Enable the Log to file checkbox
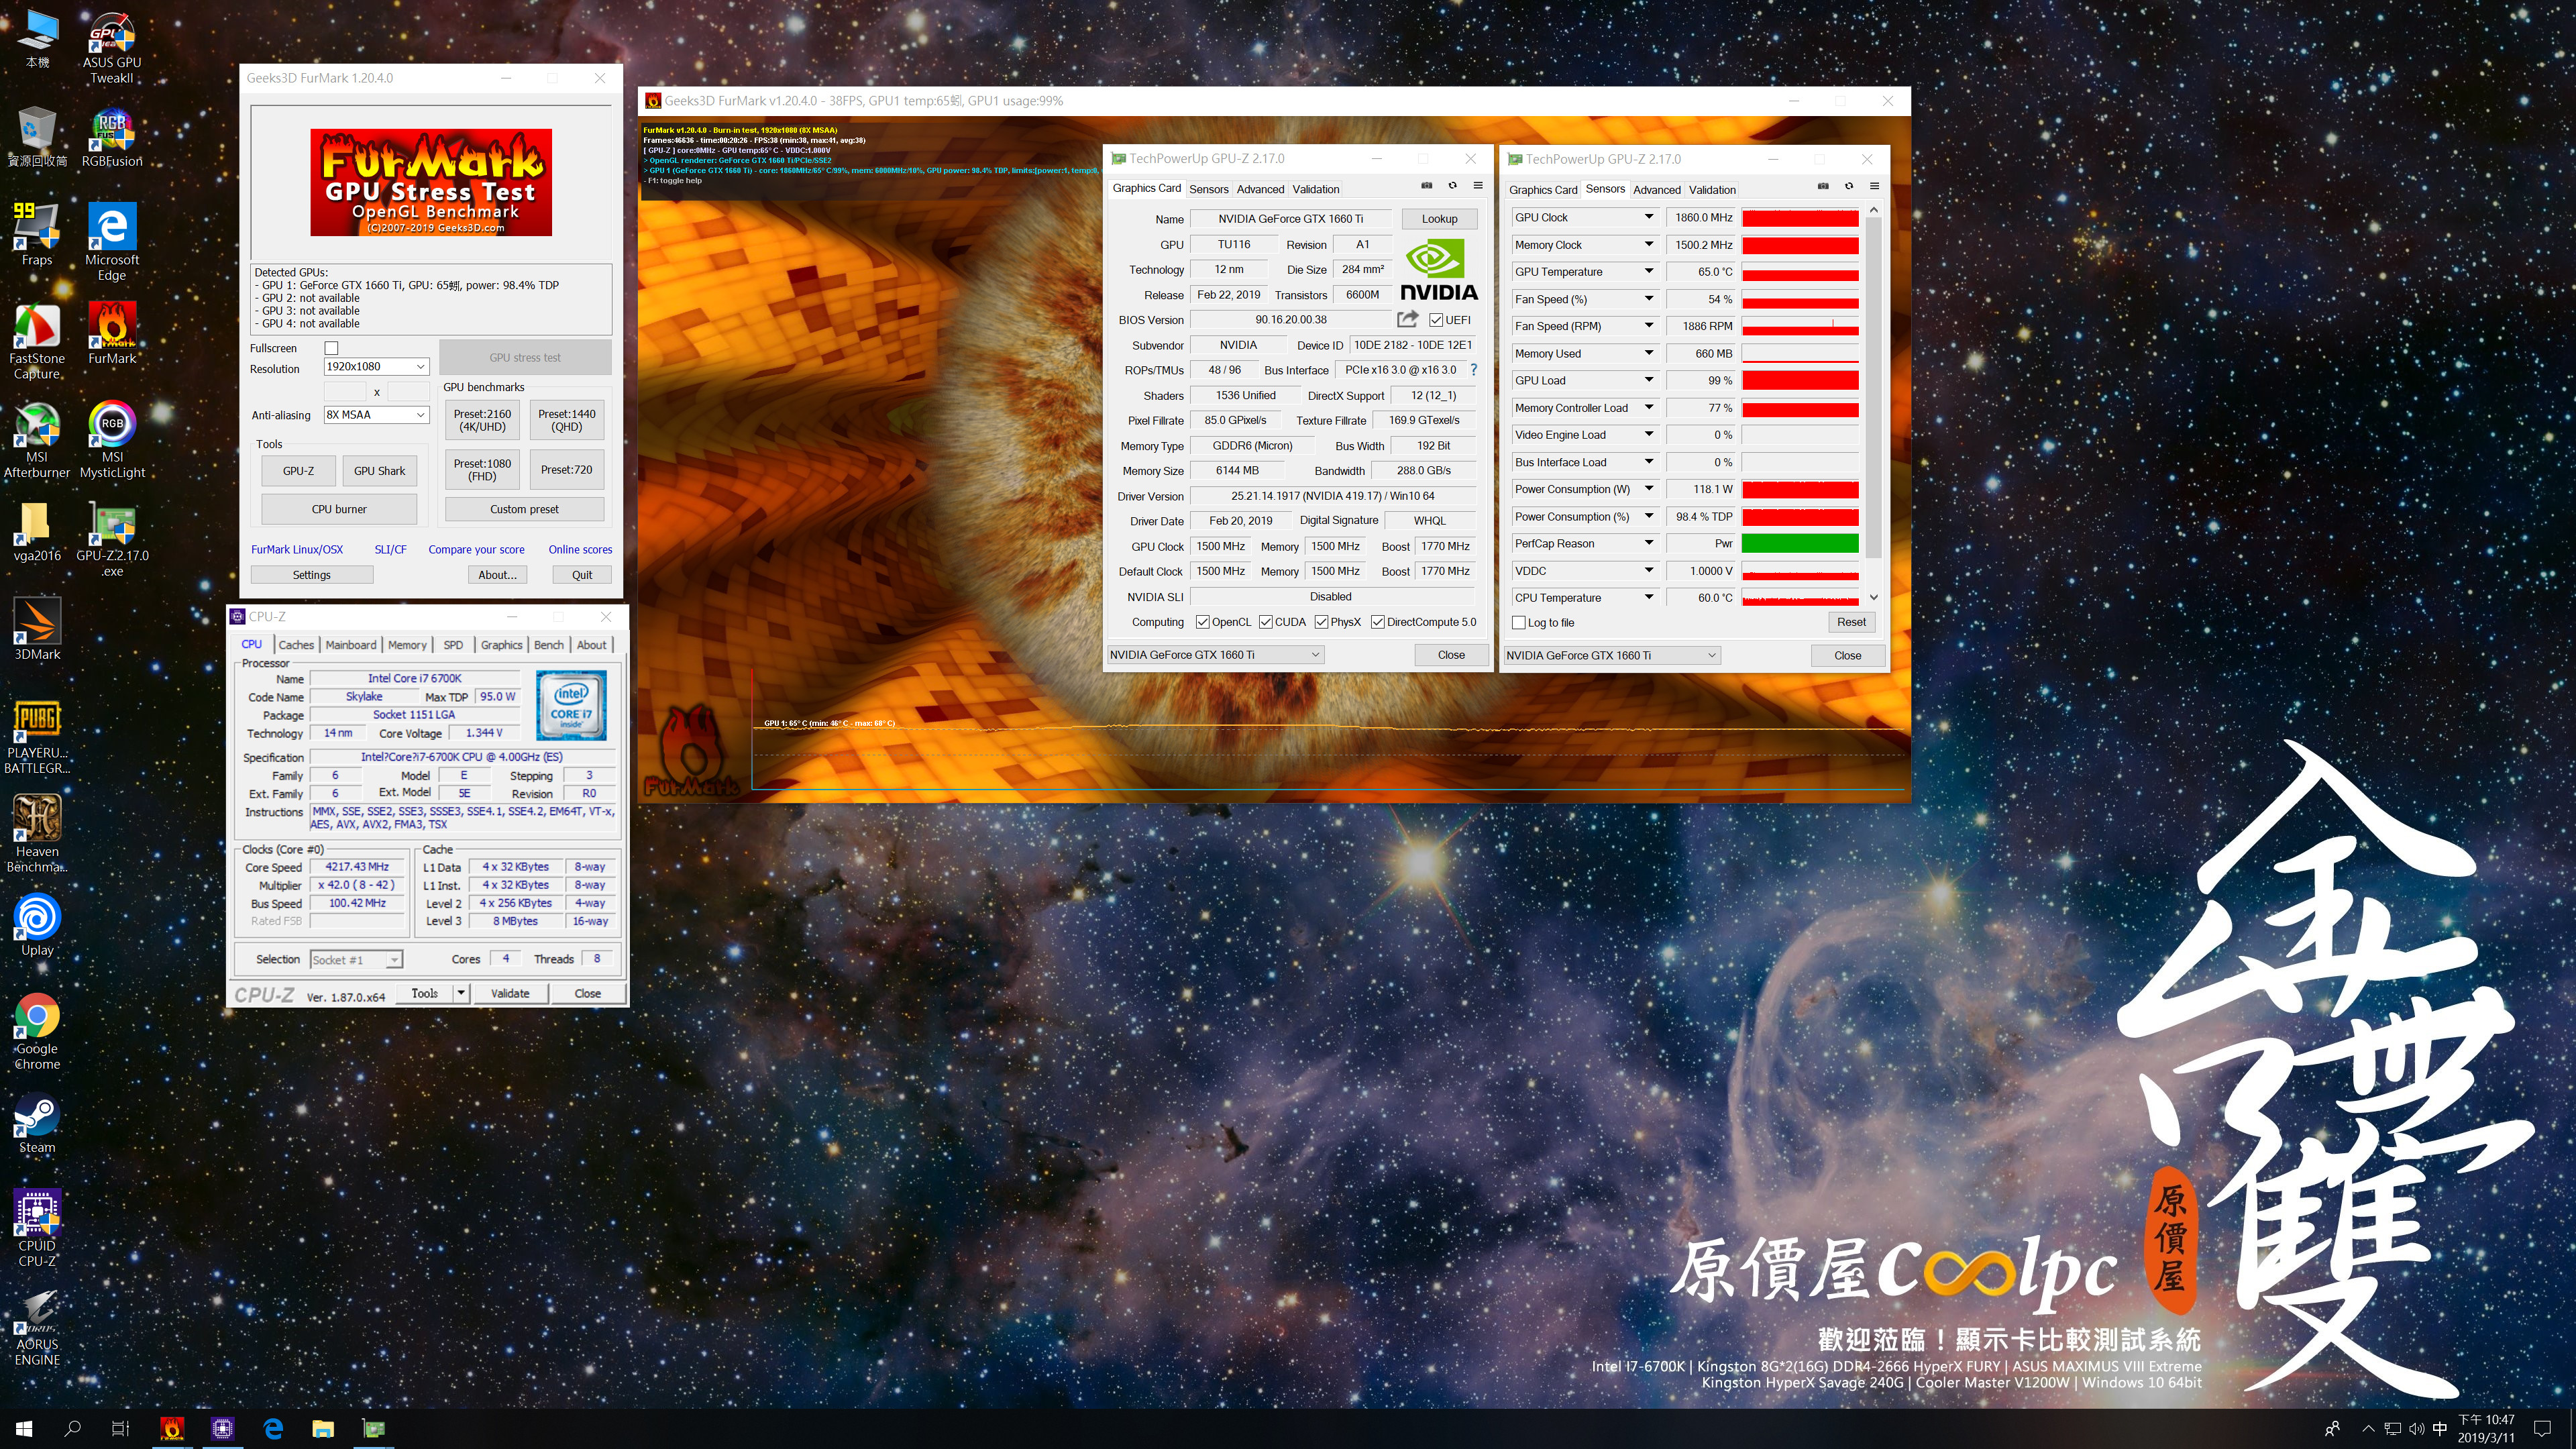This screenshot has width=2576, height=1449. [1519, 623]
